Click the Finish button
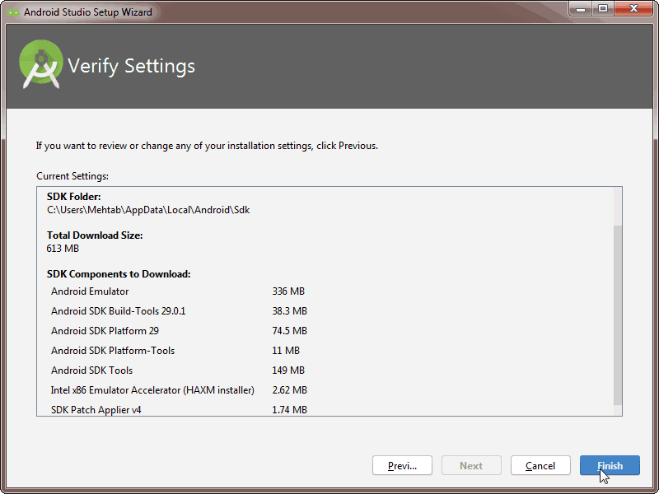 (x=610, y=465)
